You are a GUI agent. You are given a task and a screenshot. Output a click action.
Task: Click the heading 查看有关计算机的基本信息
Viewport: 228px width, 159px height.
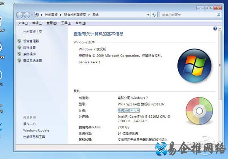coord(98,34)
